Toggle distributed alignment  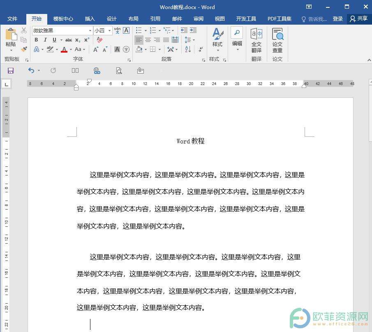175,40
